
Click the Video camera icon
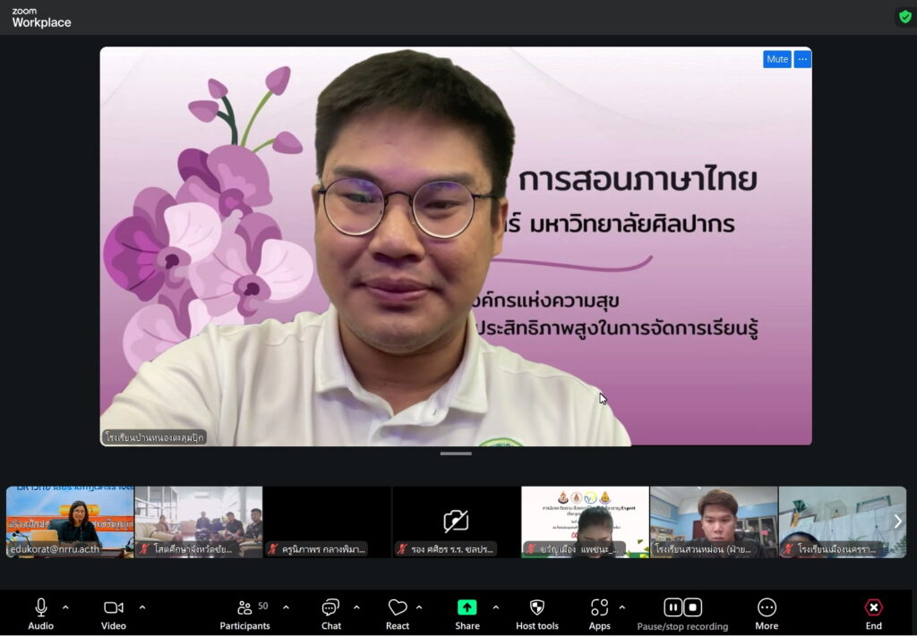[113, 607]
